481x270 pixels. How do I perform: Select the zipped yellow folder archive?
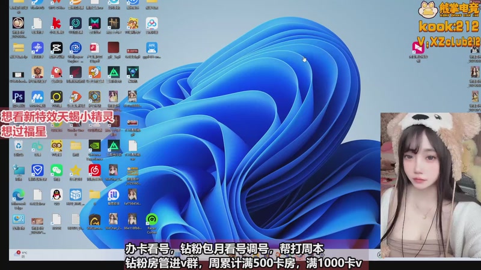pos(19,48)
